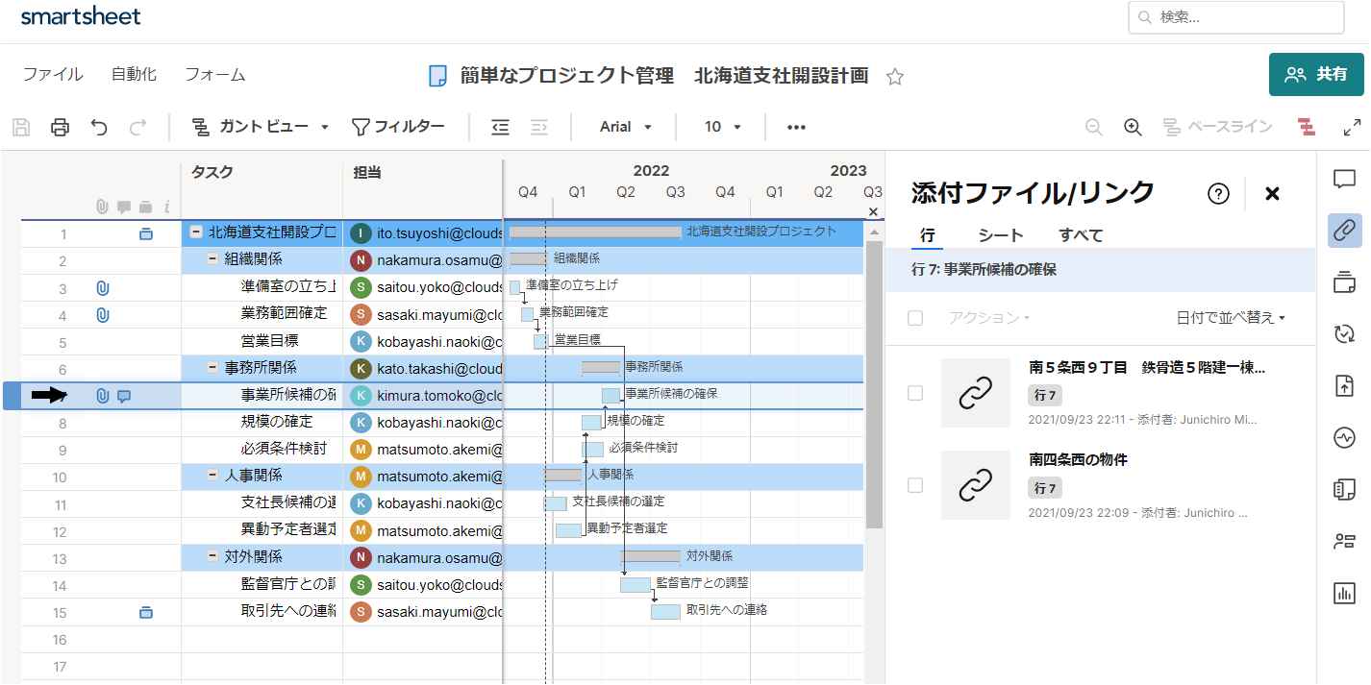1371x685 pixels.
Task: Click the red Critical Path icon
Action: pos(1305,126)
